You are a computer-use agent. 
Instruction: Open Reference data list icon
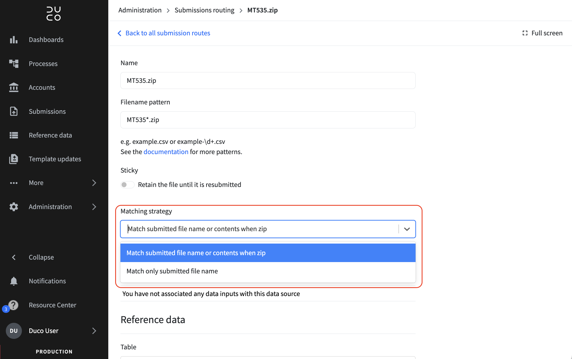[14, 135]
